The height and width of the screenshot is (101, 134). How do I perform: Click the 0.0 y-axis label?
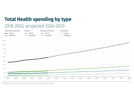click(x=5, y=77)
